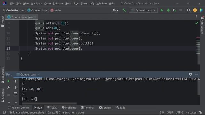The width and height of the screenshot is (205, 115).
Task: Run with Coverage shield icon
Action: point(174,10)
